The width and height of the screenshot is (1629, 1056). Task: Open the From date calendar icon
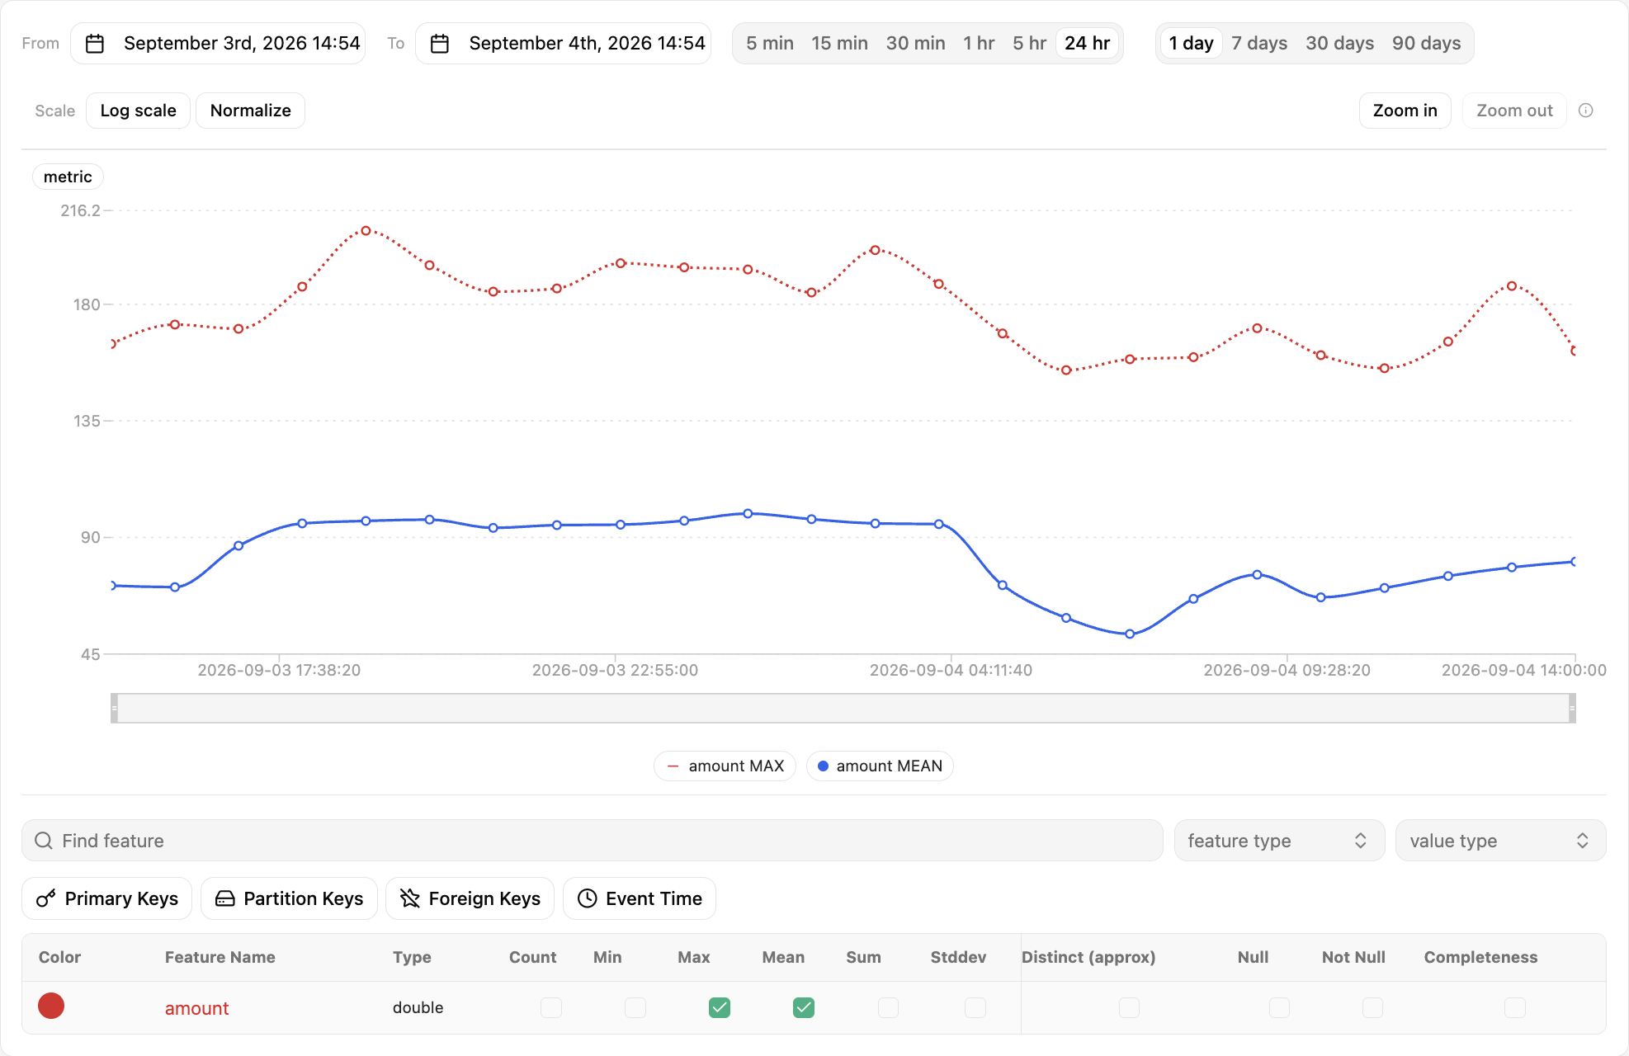(x=95, y=44)
